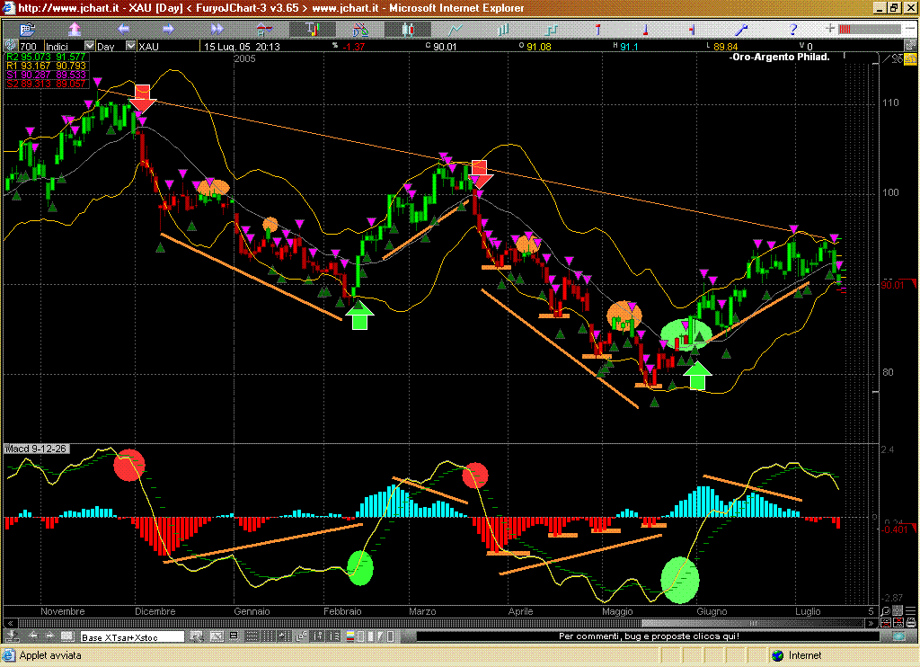Image resolution: width=920 pixels, height=667 pixels.
Task: Open the Indici category dropdown
Action: coord(89,46)
